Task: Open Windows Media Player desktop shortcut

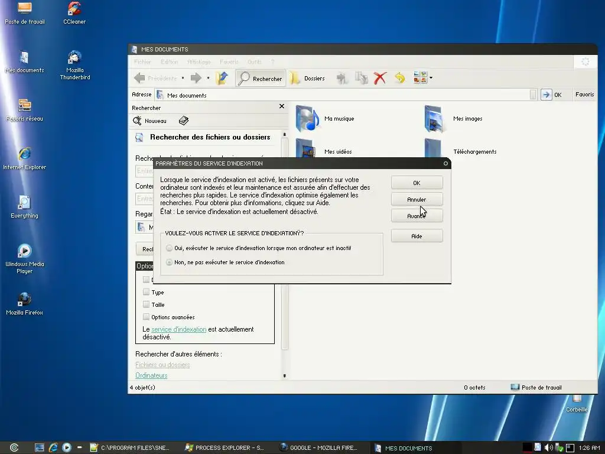Action: (24, 259)
